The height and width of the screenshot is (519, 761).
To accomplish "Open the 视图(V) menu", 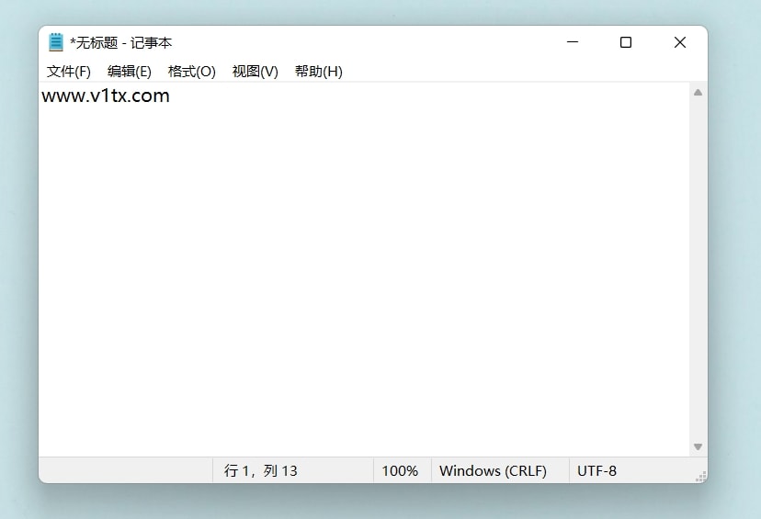I will pyautogui.click(x=256, y=72).
